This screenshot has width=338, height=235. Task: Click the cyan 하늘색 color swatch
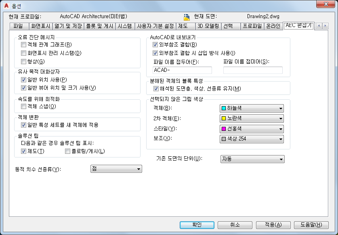tap(224, 108)
